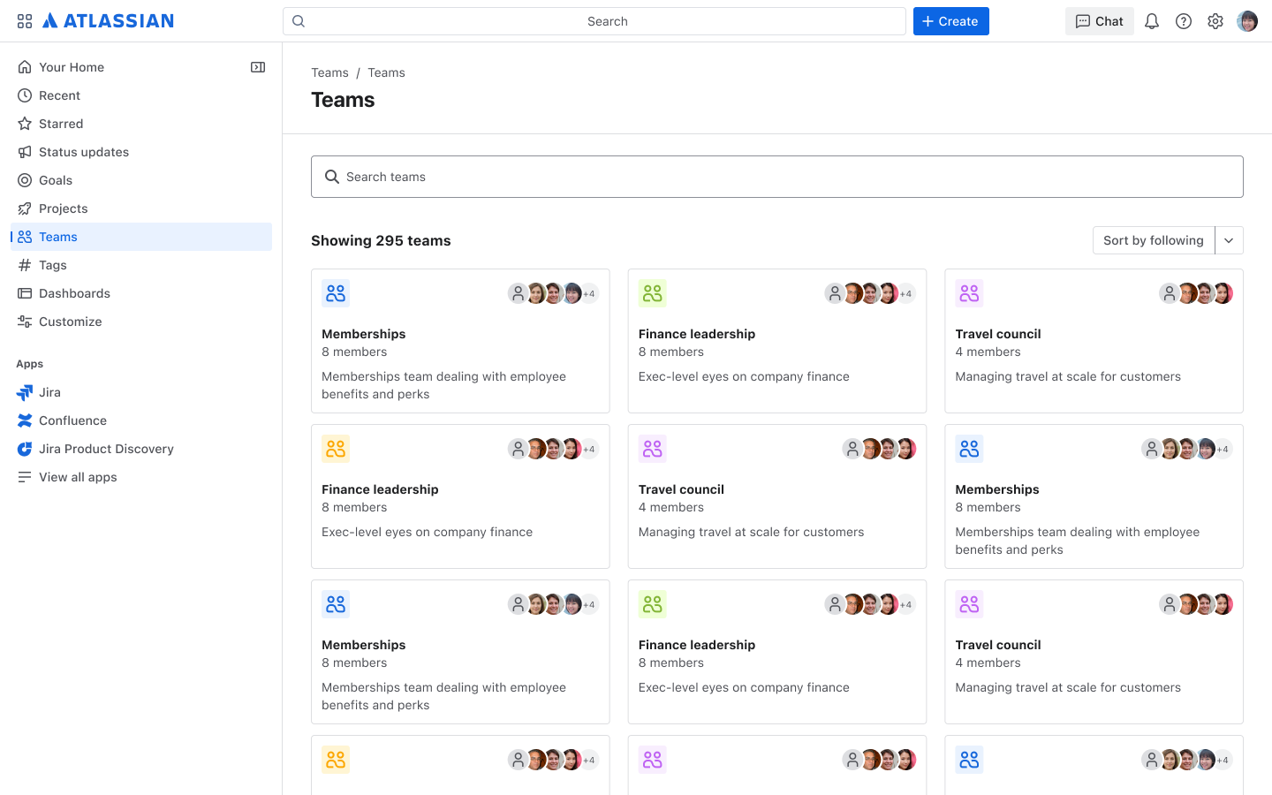1272x795 pixels.
Task: Open the settings gear
Action: [1215, 20]
